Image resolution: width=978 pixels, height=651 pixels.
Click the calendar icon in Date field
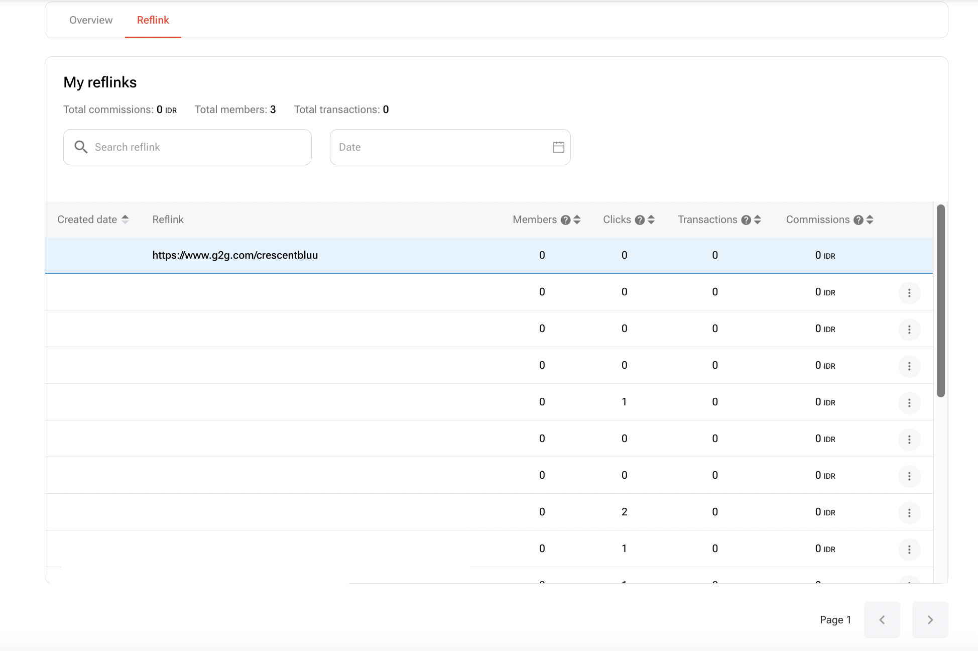tap(558, 147)
